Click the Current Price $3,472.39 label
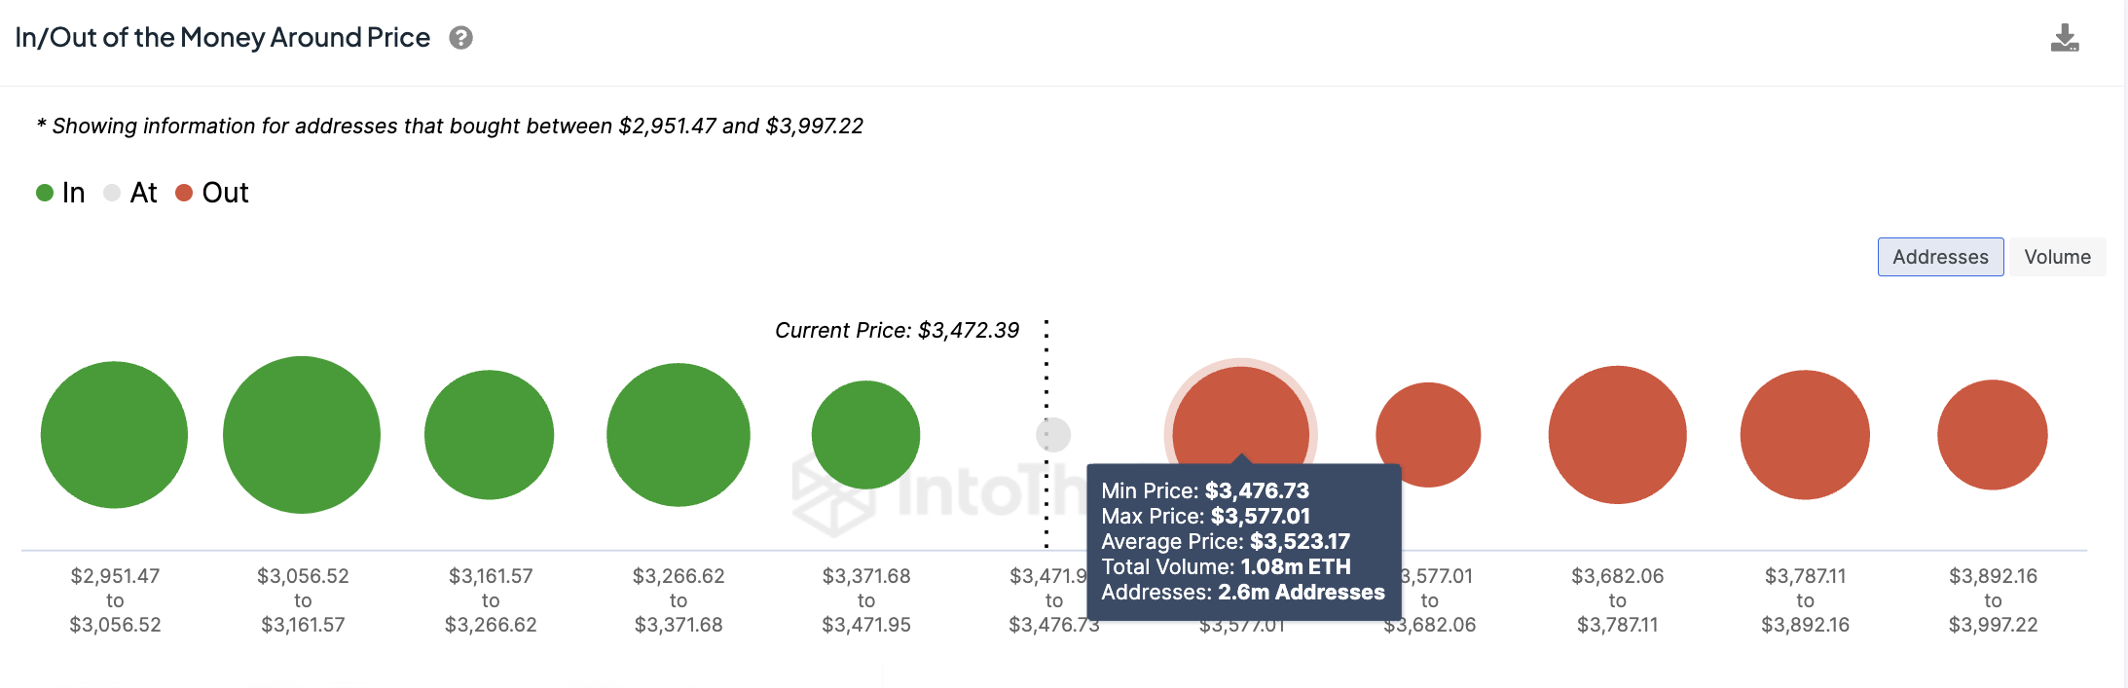This screenshot has height=688, width=2128. 897,331
